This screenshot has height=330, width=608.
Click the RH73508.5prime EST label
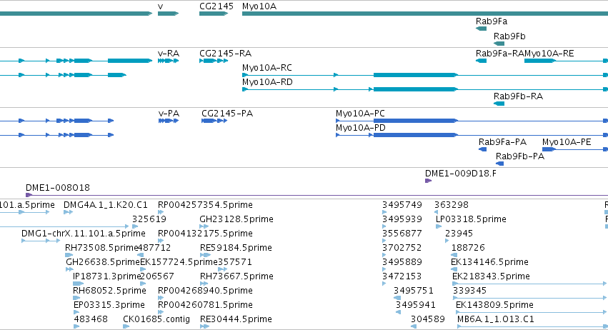click(x=101, y=248)
